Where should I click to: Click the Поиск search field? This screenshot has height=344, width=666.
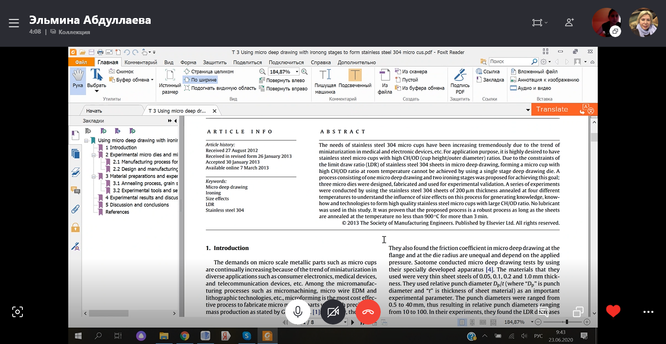point(509,62)
